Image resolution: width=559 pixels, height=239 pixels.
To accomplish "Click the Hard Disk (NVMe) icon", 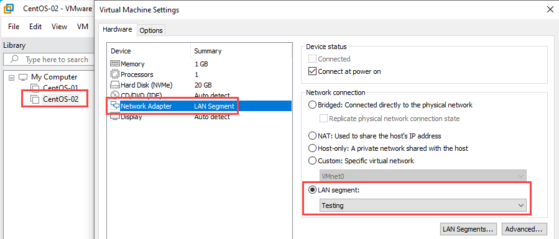I will pyautogui.click(x=115, y=85).
